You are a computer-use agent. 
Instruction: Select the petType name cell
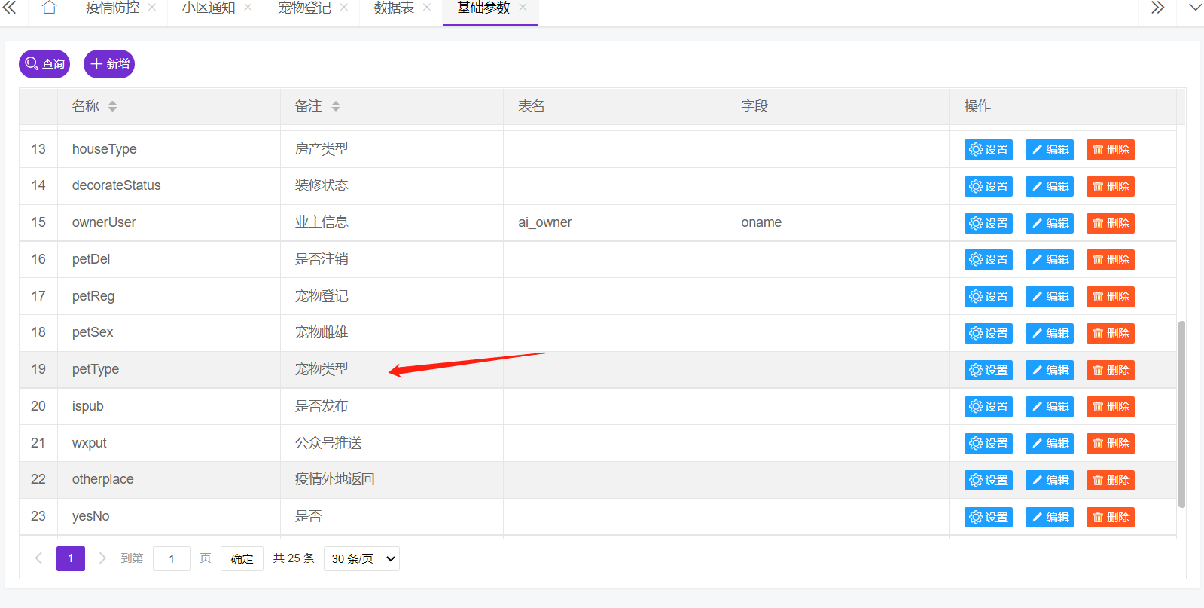click(169, 369)
